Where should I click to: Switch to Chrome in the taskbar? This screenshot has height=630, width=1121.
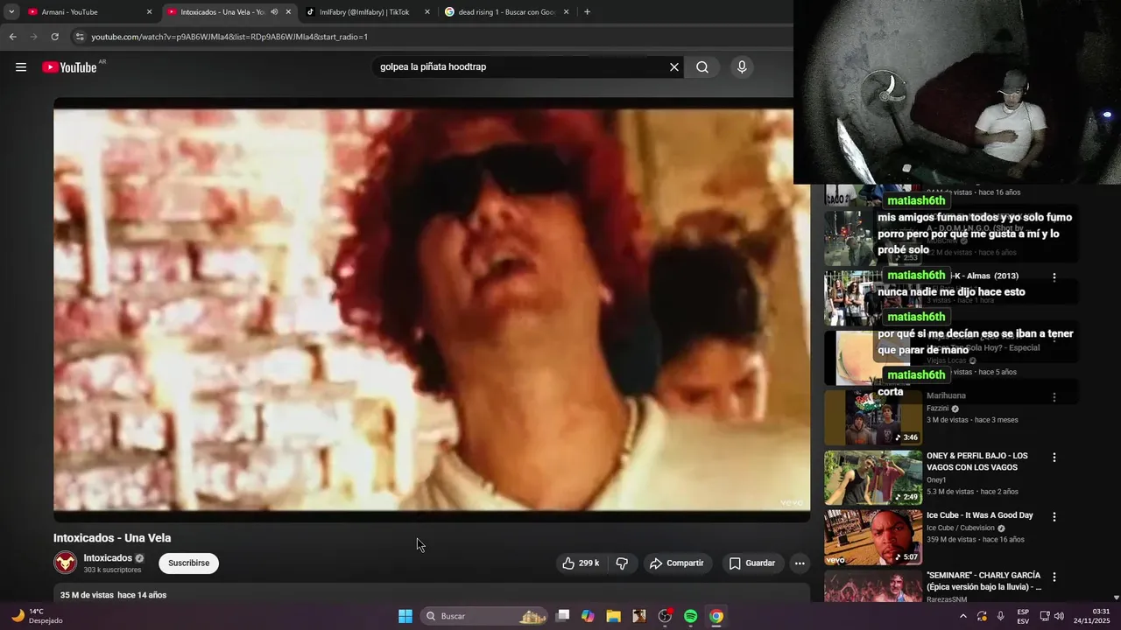click(716, 616)
